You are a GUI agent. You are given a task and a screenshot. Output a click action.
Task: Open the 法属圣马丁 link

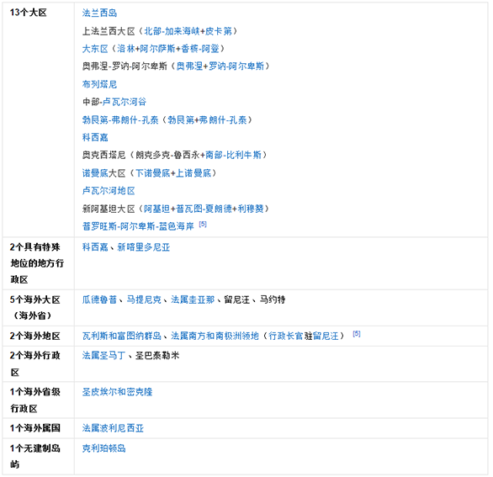coord(103,355)
